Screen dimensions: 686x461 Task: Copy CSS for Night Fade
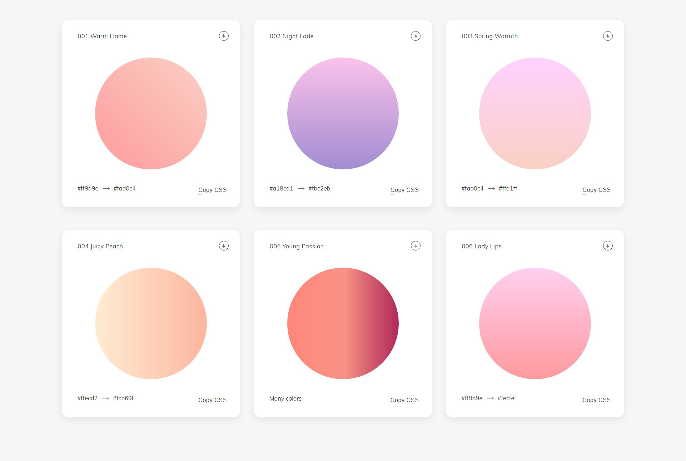click(x=404, y=190)
